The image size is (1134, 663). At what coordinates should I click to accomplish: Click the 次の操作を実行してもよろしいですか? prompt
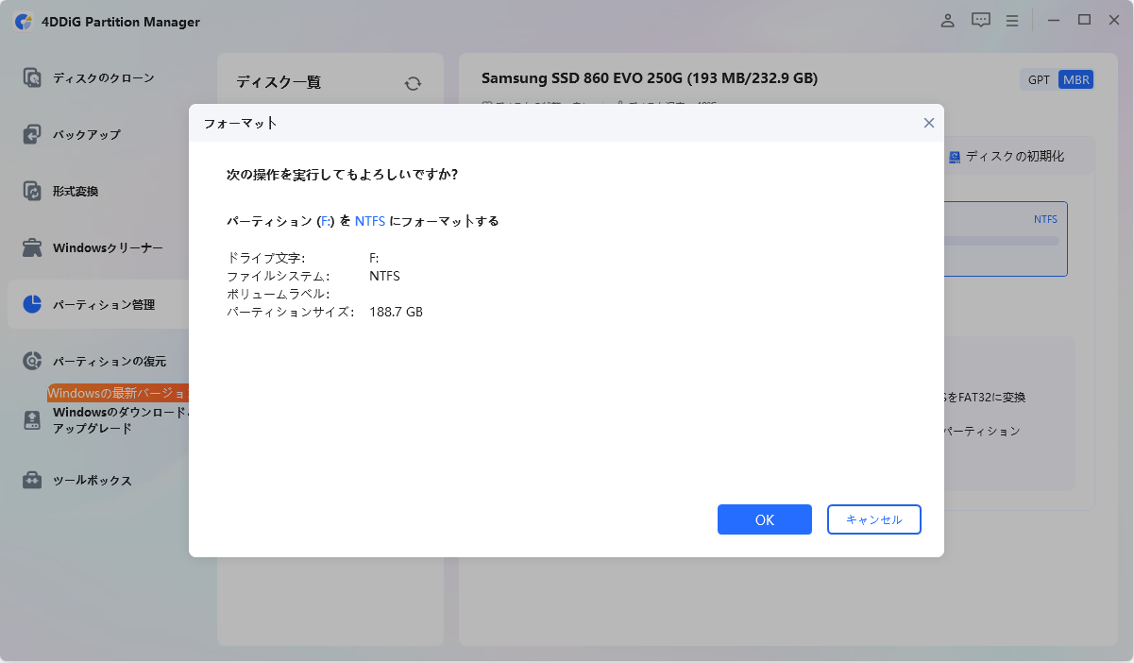click(x=343, y=175)
